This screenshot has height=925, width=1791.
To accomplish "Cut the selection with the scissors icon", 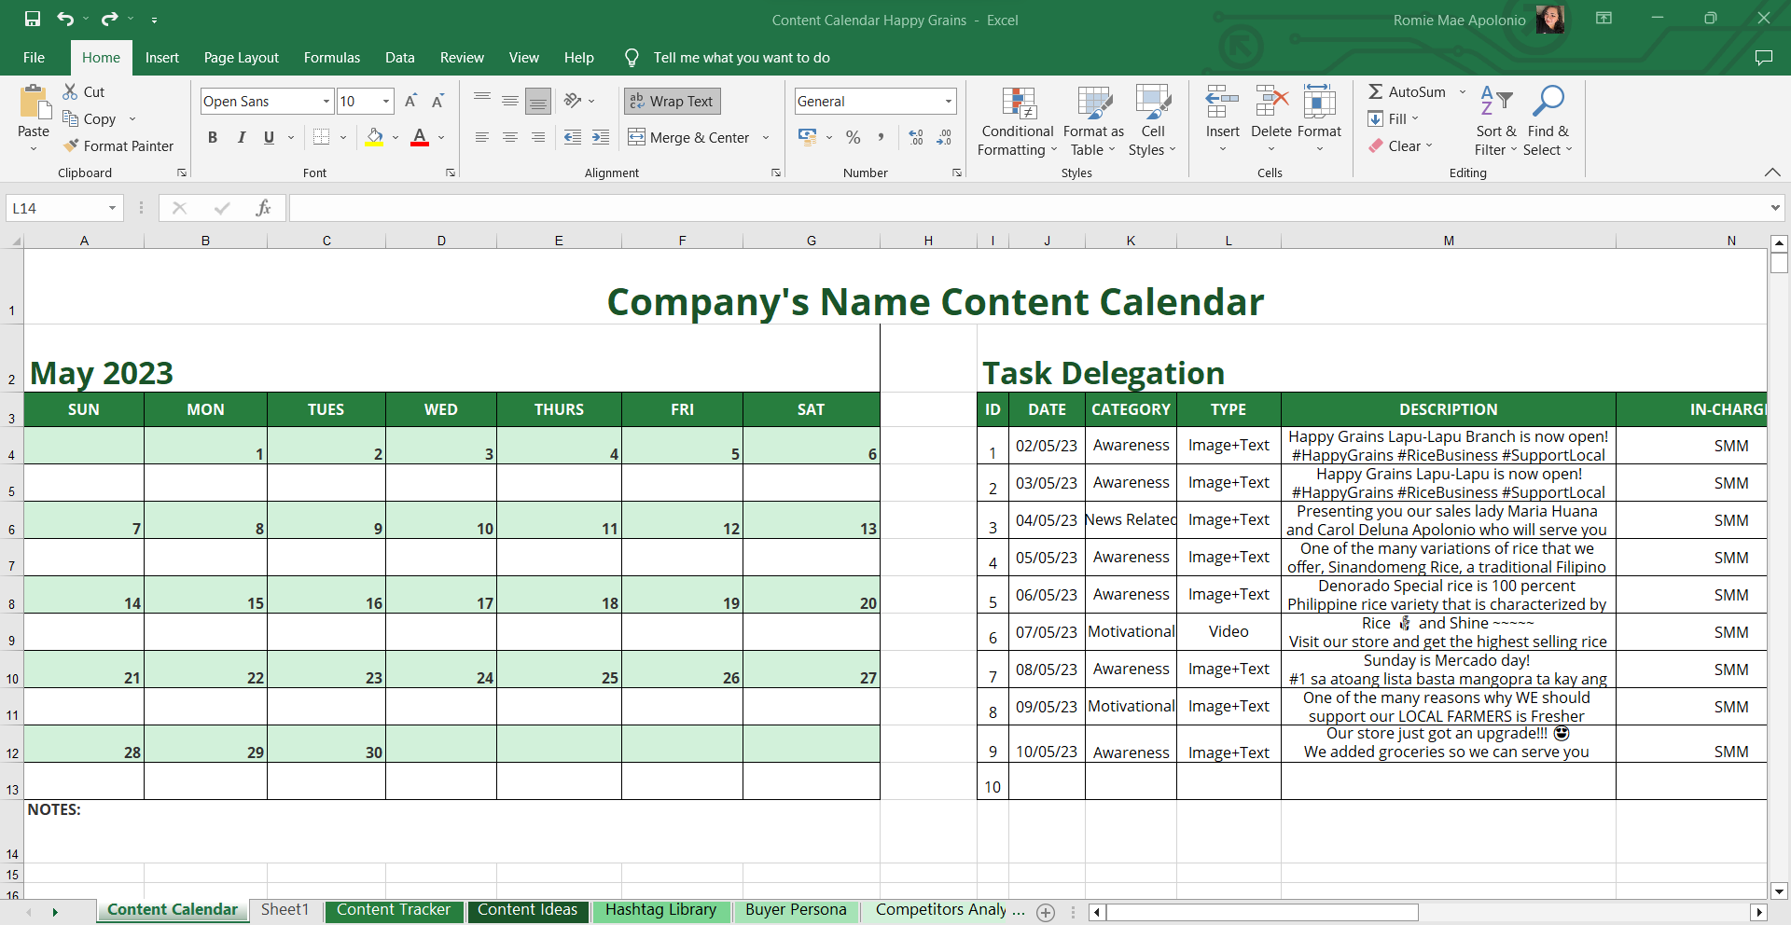I will (70, 91).
